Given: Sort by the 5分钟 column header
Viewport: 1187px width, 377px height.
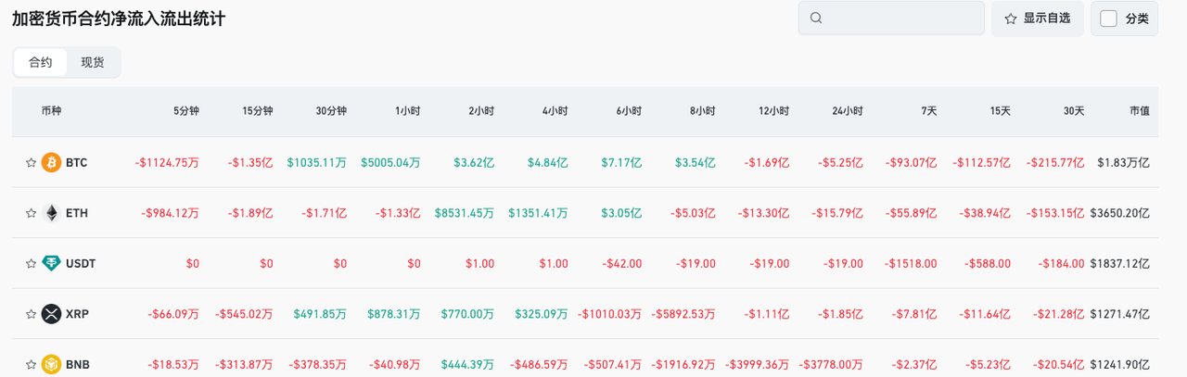Looking at the screenshot, I should pos(185,111).
